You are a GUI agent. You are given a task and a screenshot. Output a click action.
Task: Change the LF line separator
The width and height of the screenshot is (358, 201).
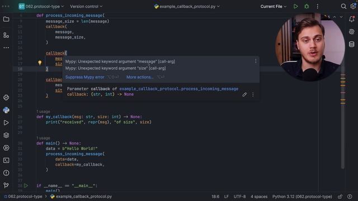pos(226,197)
